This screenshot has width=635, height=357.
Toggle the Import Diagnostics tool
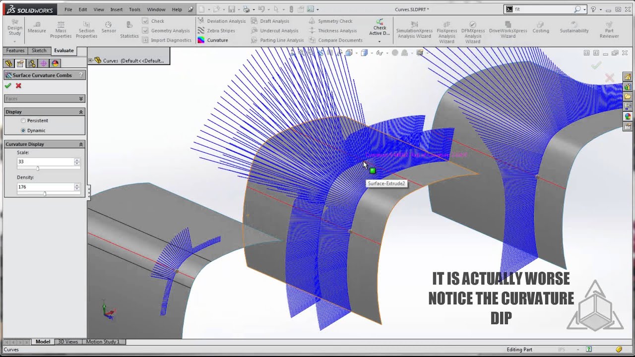[166, 40]
